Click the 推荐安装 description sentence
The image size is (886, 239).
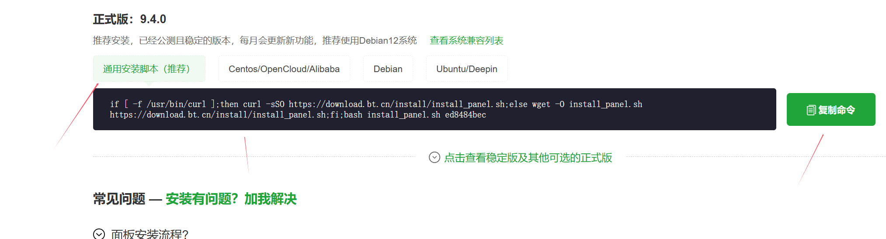click(x=255, y=41)
